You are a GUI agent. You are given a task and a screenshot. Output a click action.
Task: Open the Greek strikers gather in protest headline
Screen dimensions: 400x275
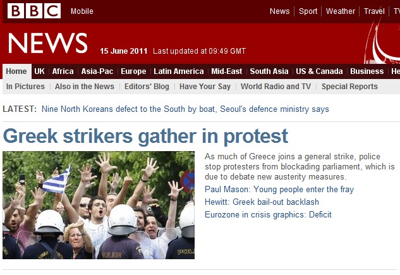point(145,137)
